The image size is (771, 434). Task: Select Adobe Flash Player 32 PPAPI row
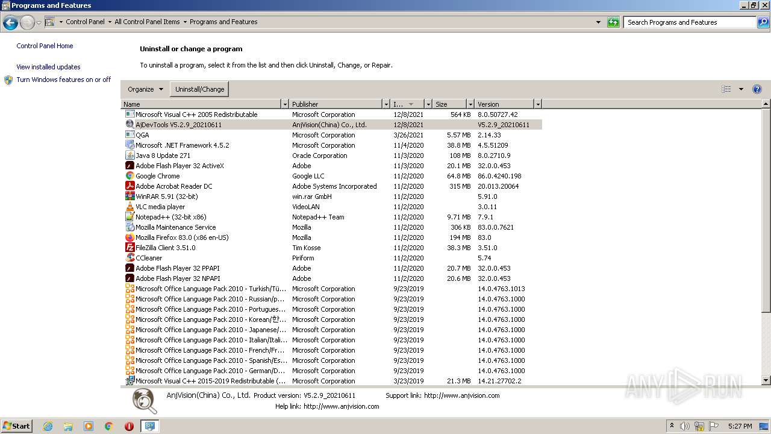click(331, 268)
